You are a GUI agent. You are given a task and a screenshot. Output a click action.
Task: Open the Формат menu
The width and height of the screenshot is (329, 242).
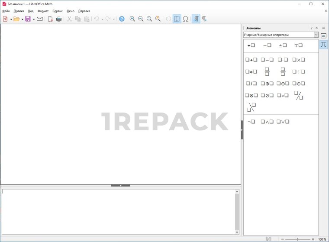coord(43,11)
